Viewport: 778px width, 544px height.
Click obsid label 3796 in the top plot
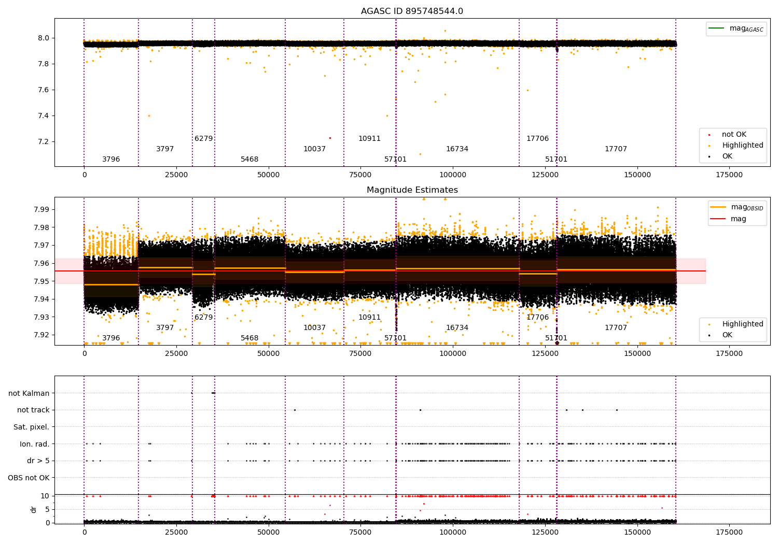(111, 160)
